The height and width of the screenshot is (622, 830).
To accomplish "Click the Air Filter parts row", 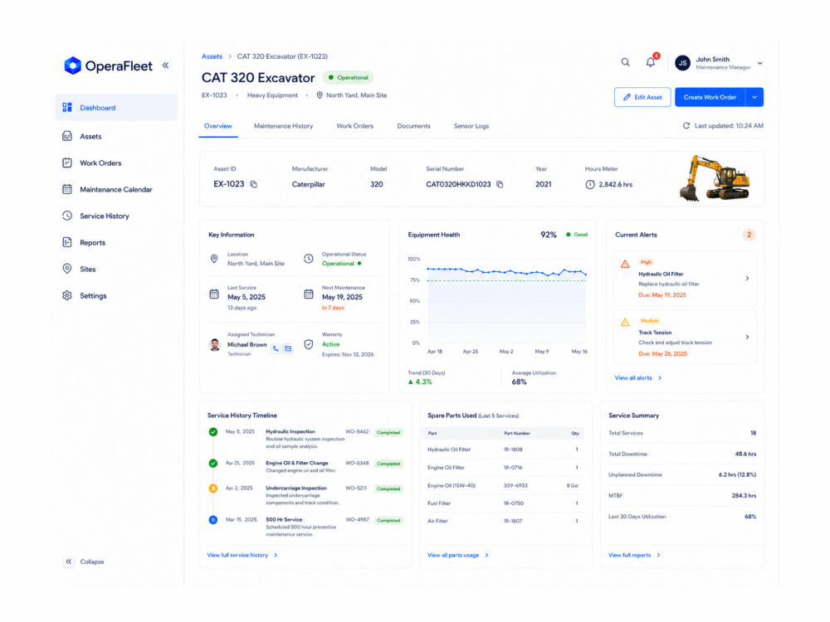I will (x=505, y=521).
